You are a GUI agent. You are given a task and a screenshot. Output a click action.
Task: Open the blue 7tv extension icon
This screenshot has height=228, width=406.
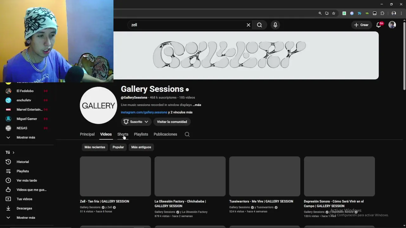[x=359, y=13]
